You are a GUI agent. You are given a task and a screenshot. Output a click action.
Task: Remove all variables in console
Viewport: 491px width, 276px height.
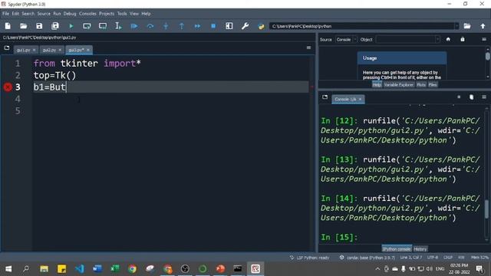(x=471, y=97)
